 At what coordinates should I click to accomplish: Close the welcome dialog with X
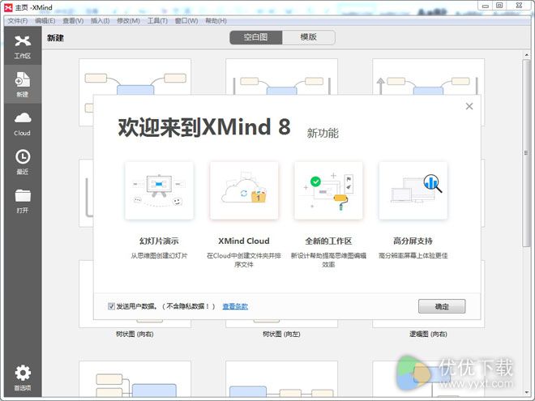tap(469, 106)
